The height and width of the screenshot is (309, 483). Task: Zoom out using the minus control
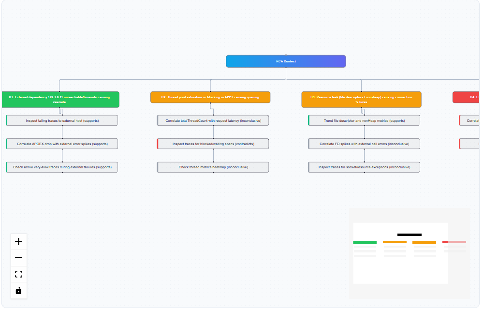[18, 258]
